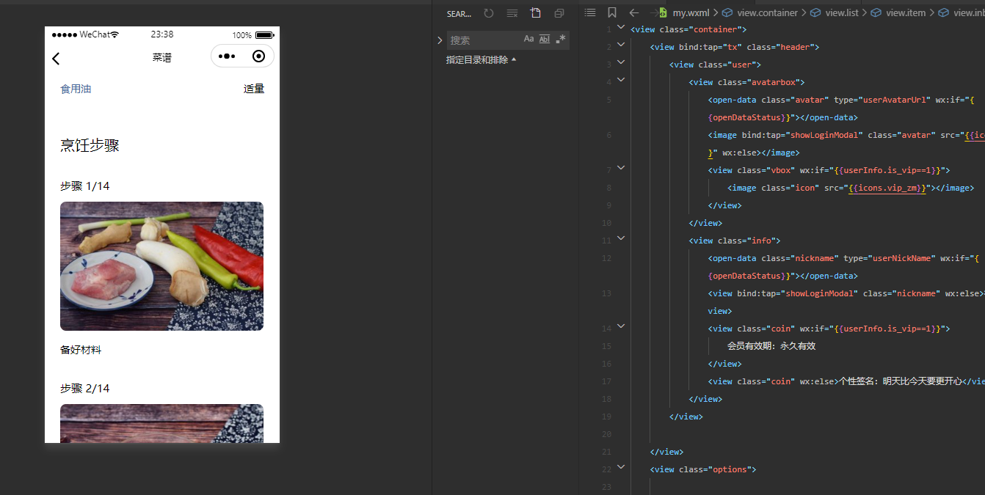Click the simulator battery icon

coord(264,34)
